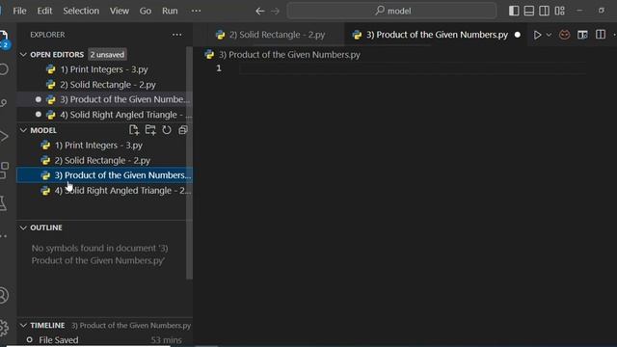
Task: Toggle the secondary side bar
Action: 544,11
